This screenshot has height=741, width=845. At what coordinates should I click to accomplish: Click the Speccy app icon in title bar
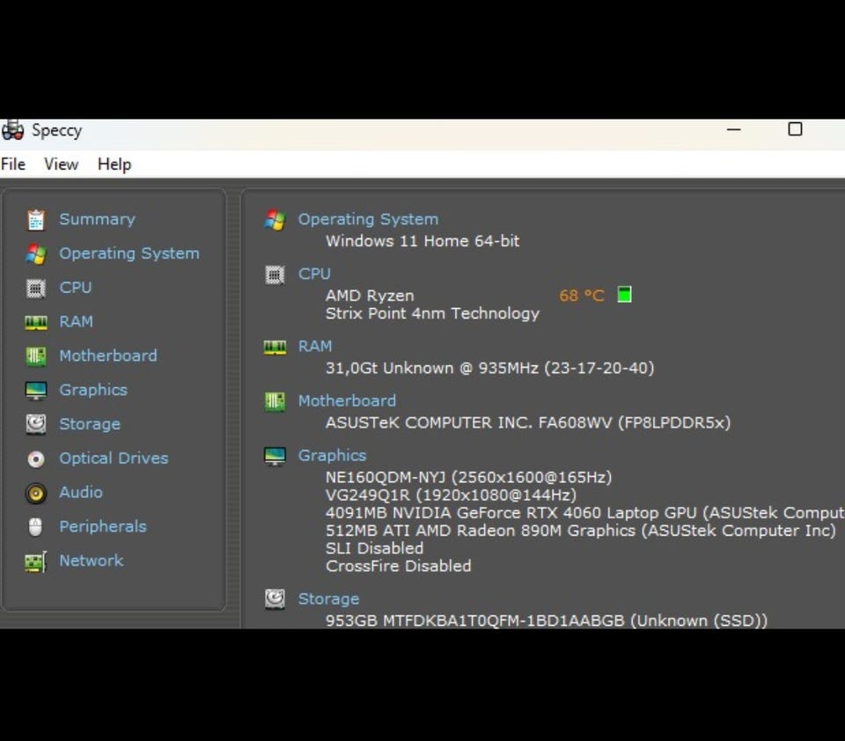point(13,130)
